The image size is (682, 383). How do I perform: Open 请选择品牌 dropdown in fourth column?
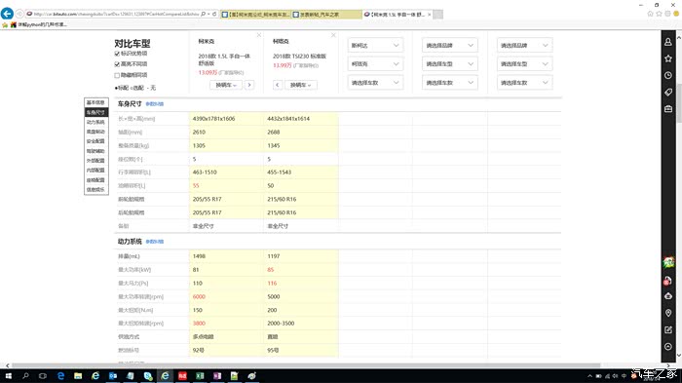point(450,45)
